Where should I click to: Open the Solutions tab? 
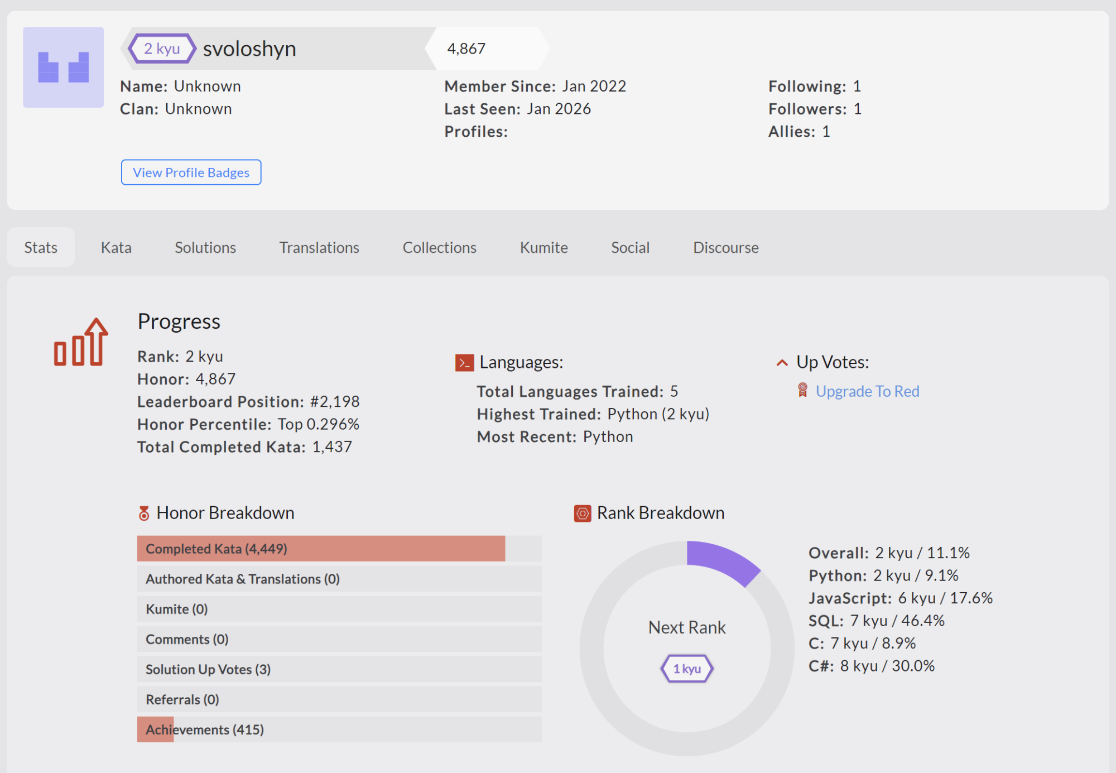205,247
